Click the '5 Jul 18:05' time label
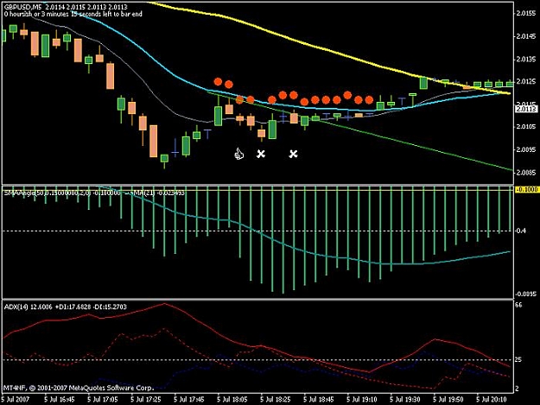 click(x=232, y=400)
